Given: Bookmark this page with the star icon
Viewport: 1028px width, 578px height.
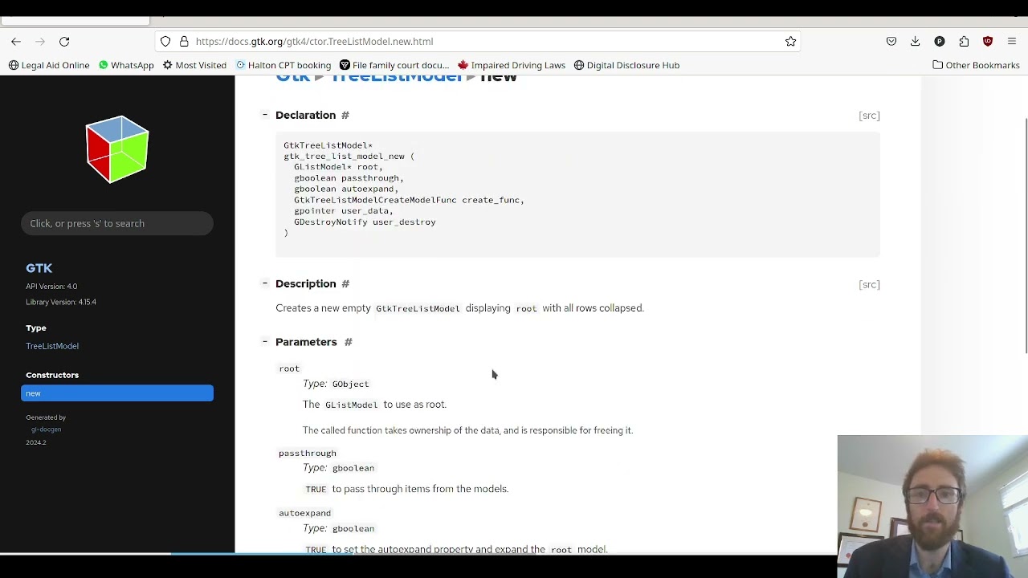Looking at the screenshot, I should tap(790, 41).
